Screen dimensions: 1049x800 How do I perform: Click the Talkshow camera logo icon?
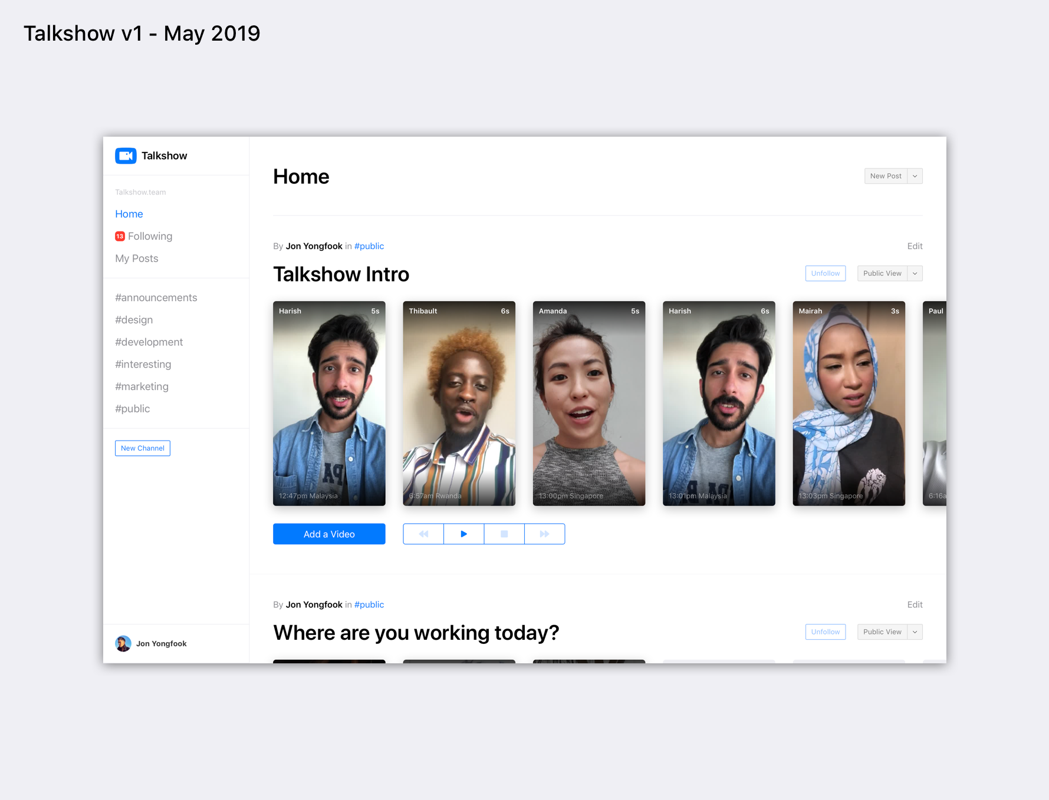point(126,156)
